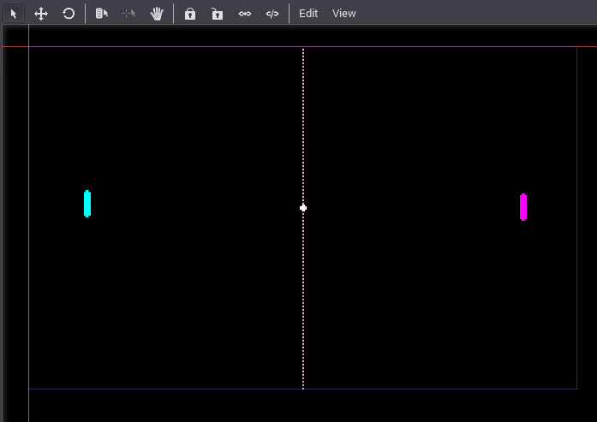
Task: Choose the Rotate Mode tool
Action: (69, 14)
